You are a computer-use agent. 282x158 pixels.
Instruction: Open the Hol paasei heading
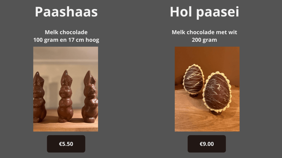[204, 12]
